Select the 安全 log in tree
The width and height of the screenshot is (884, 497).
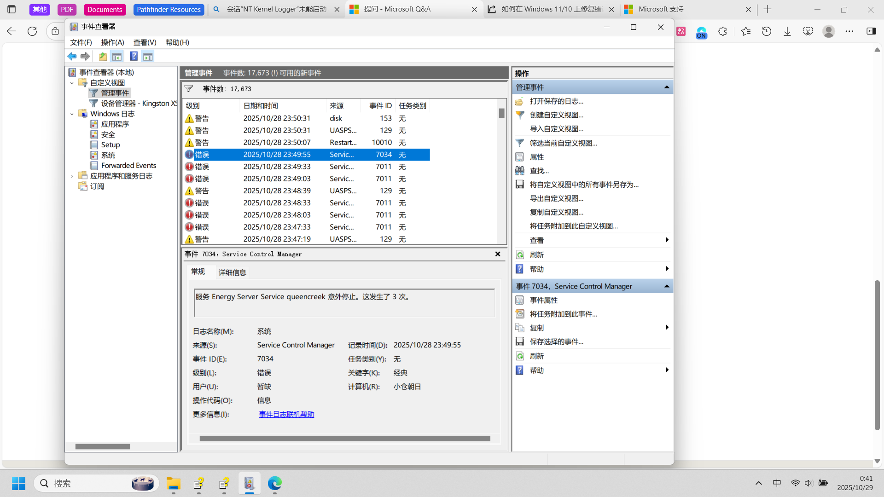[x=108, y=134]
